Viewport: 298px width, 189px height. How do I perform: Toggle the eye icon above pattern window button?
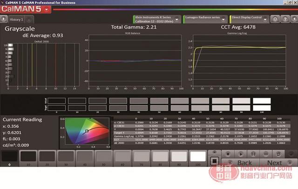(214, 152)
